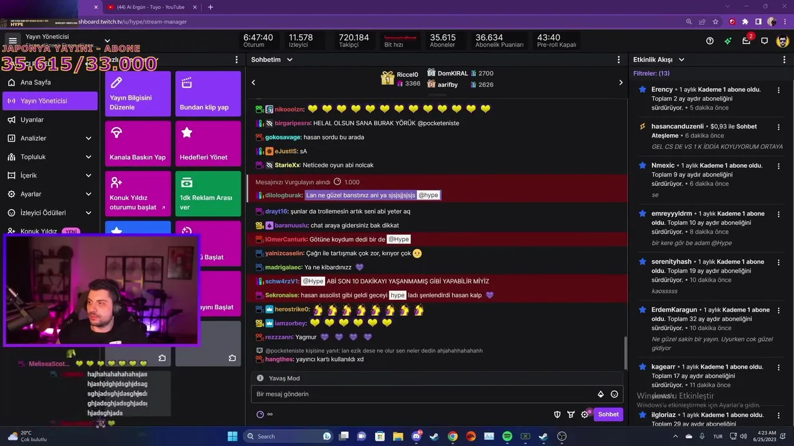794x446 pixels.
Task: Click the green sparkle icon in header
Action: pos(728,41)
